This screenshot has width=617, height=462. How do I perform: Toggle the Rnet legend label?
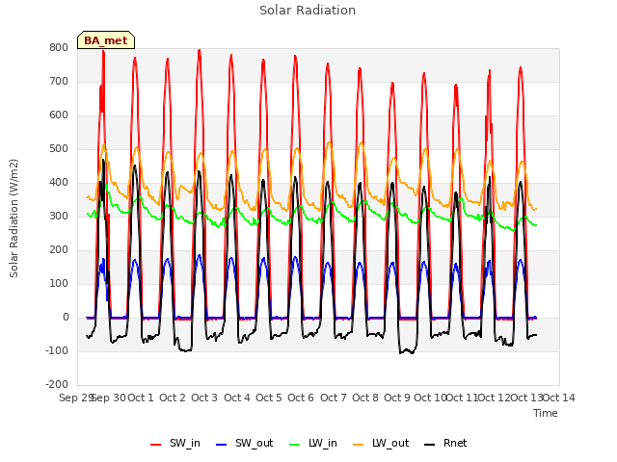pyautogui.click(x=455, y=443)
